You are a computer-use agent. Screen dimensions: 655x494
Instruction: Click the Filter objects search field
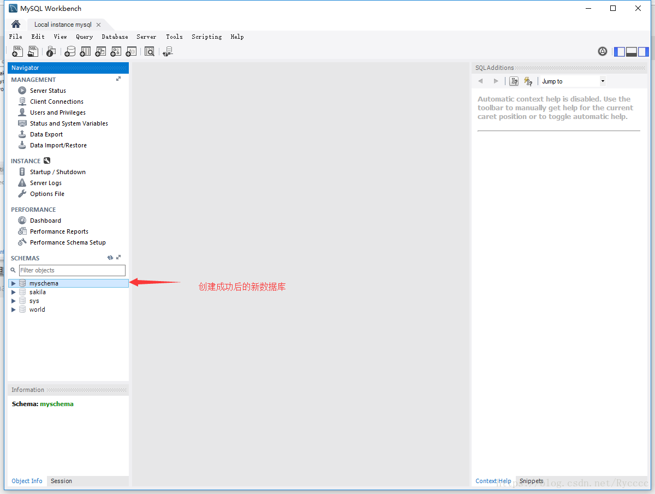point(72,270)
